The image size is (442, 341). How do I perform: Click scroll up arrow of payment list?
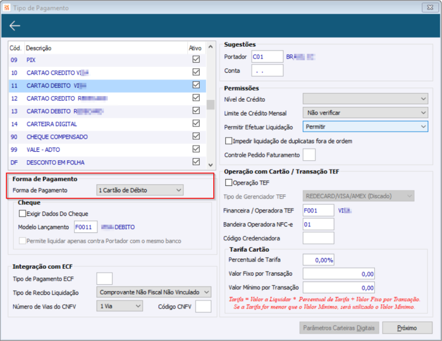click(210, 47)
